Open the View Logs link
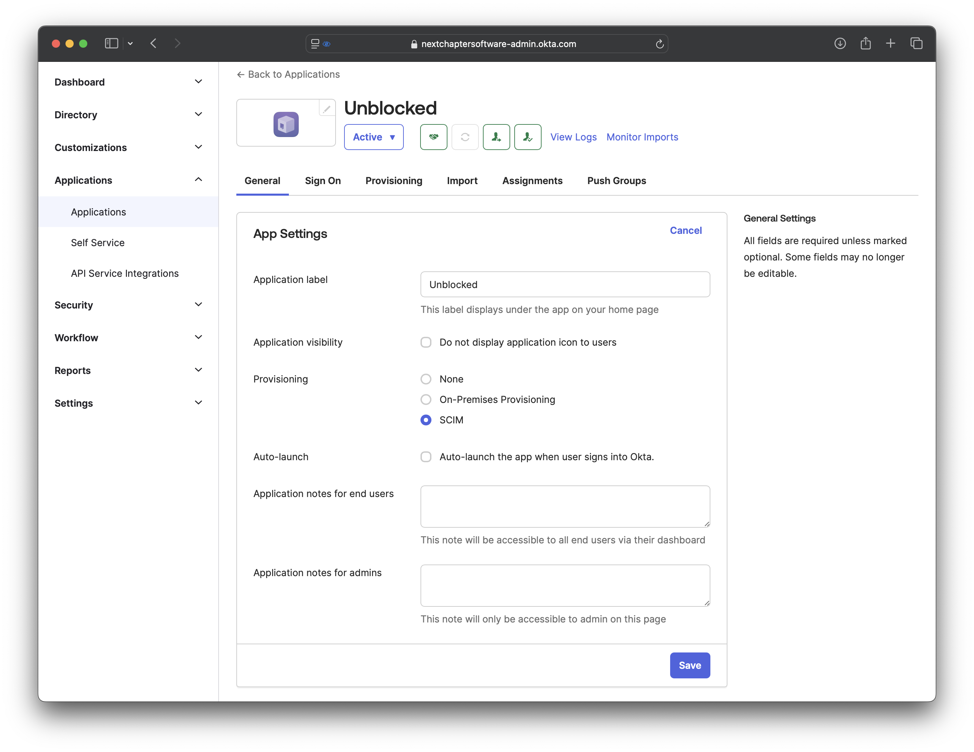The image size is (974, 752). coord(573,137)
